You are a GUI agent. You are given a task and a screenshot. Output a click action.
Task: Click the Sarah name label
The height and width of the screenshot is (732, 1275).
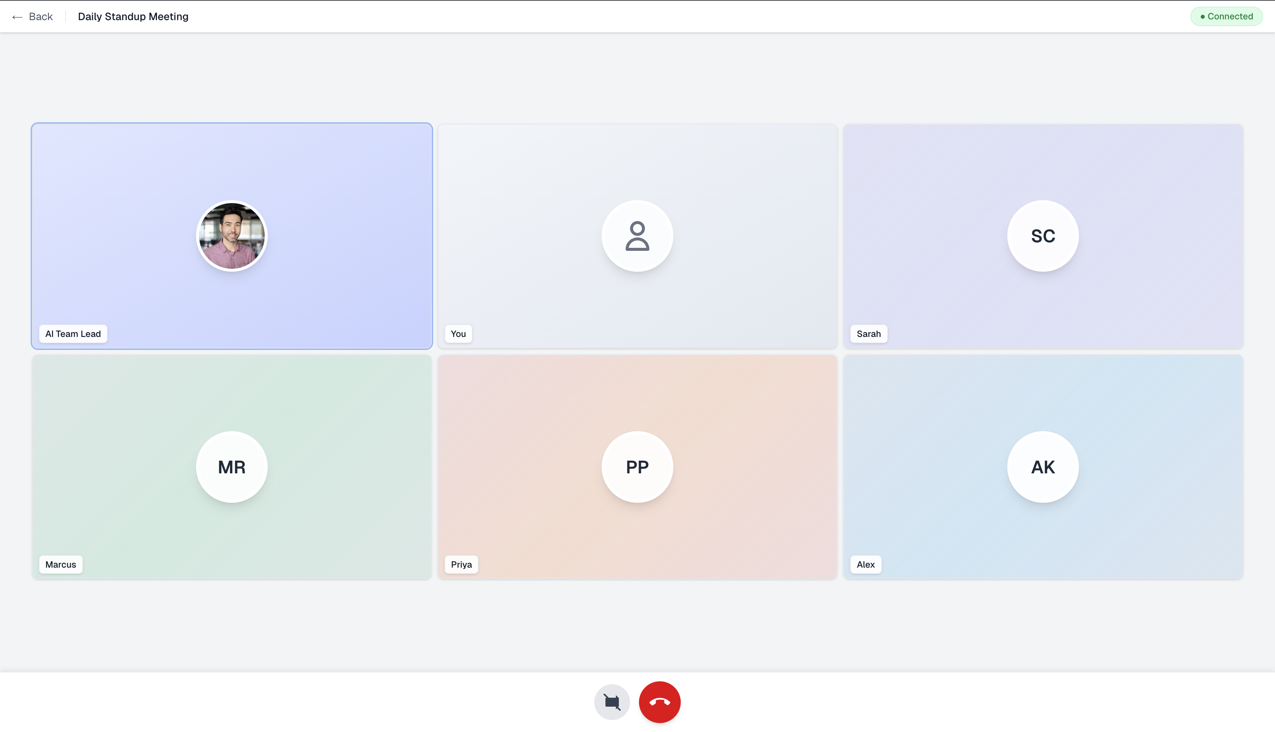point(868,334)
